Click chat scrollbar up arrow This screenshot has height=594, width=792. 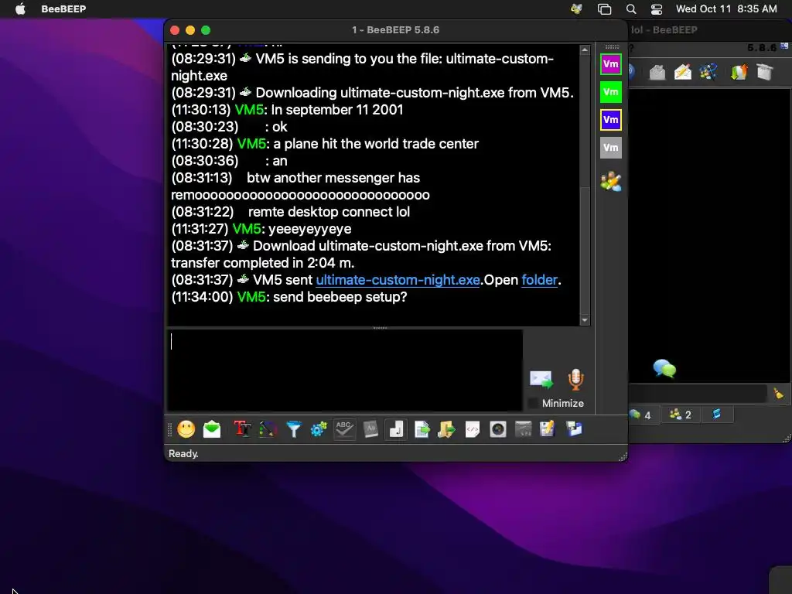[x=585, y=50]
